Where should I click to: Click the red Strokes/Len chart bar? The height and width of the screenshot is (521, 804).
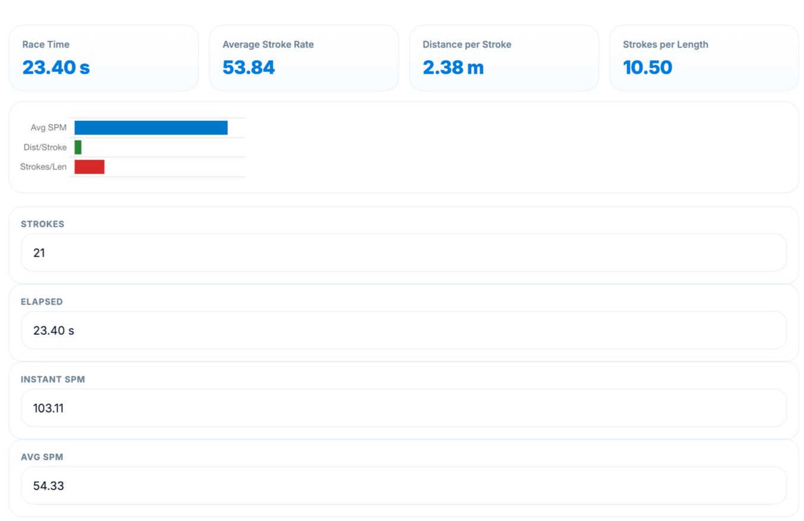tap(89, 167)
